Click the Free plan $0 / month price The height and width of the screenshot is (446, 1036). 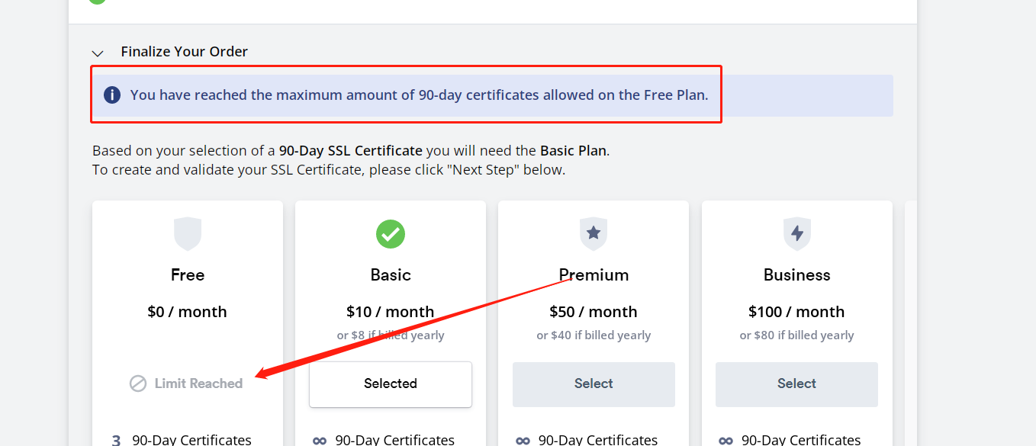click(x=187, y=312)
